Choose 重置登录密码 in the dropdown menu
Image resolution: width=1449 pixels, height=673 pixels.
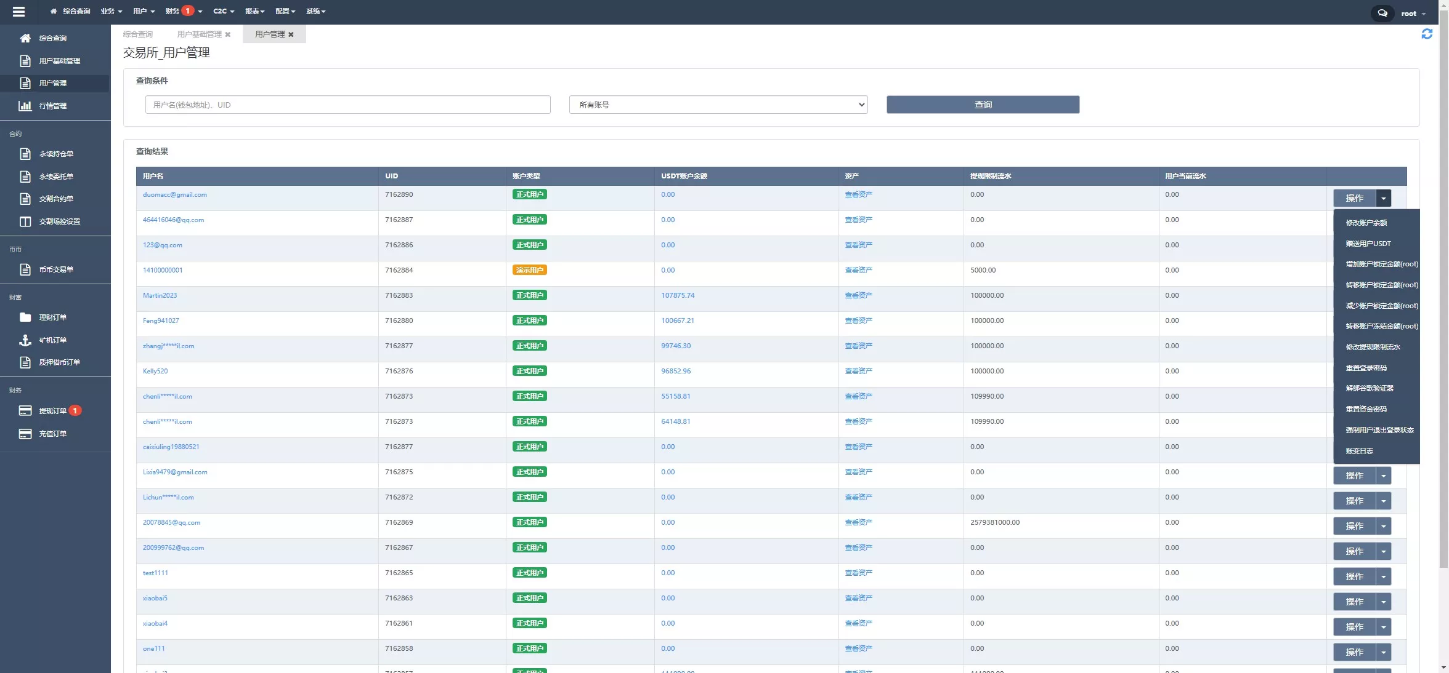(x=1366, y=368)
